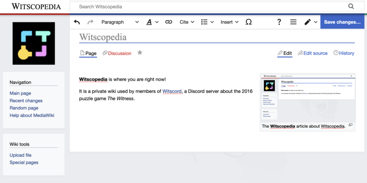Image resolution: width=367 pixels, height=183 pixels.
Task: Click the Witscopedia page title heading
Action: (103, 37)
